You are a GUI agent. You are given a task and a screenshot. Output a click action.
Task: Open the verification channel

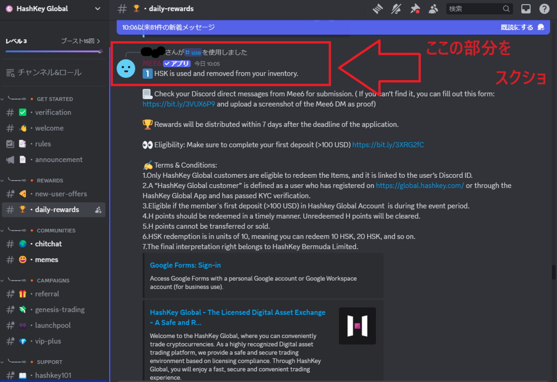point(54,112)
